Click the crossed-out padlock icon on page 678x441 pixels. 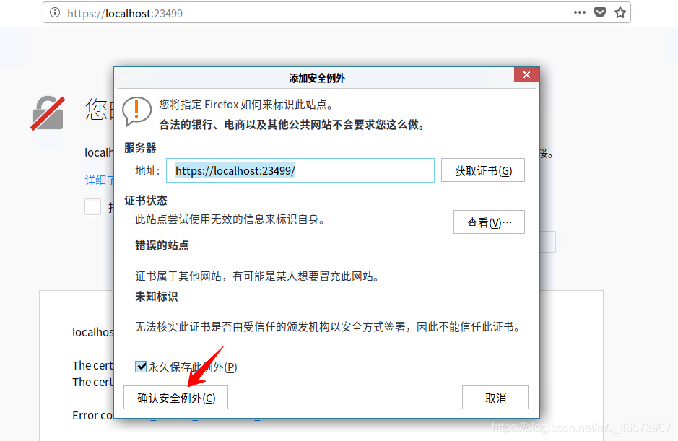48,113
